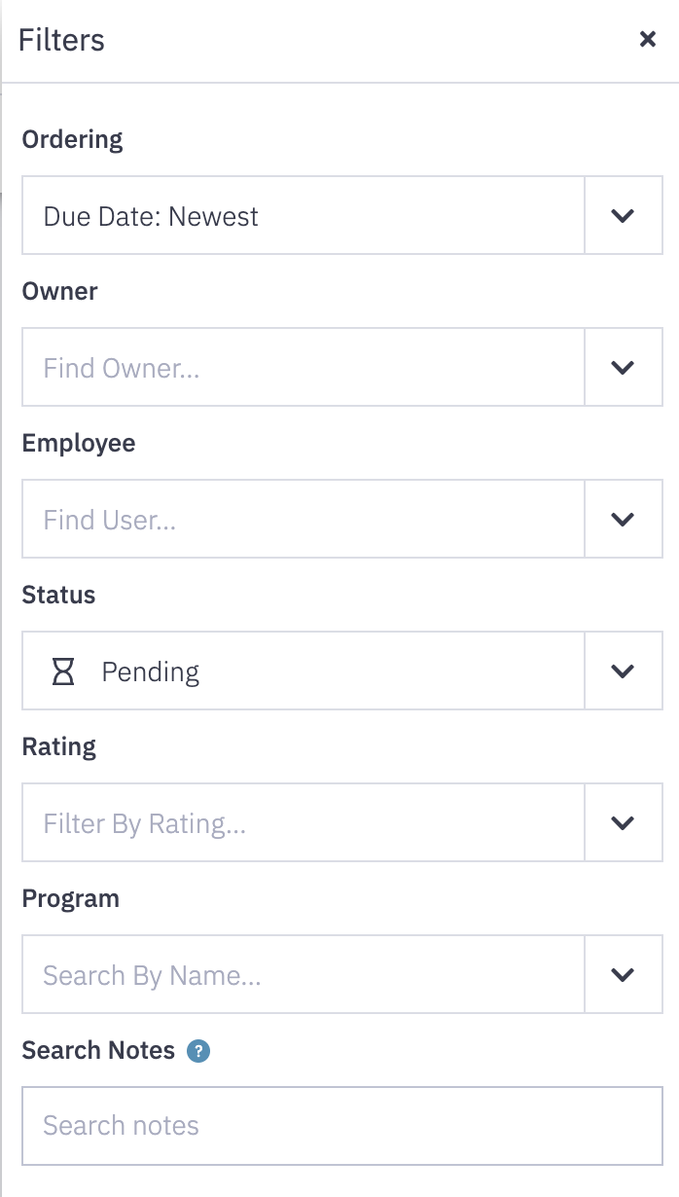Image resolution: width=679 pixels, height=1197 pixels.
Task: Expand the Rating dropdown chevron
Action: (623, 822)
